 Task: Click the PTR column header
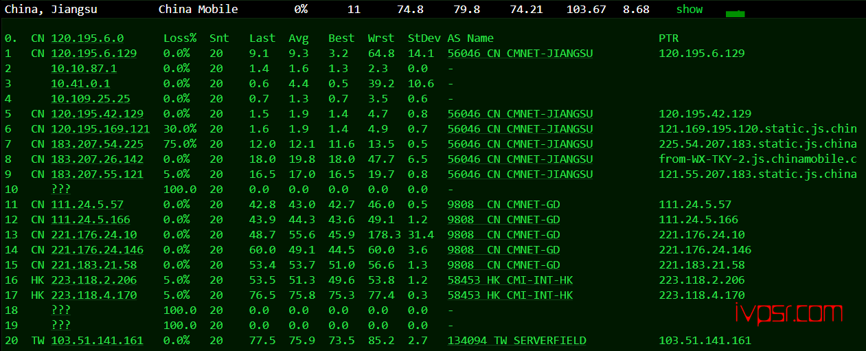point(668,38)
